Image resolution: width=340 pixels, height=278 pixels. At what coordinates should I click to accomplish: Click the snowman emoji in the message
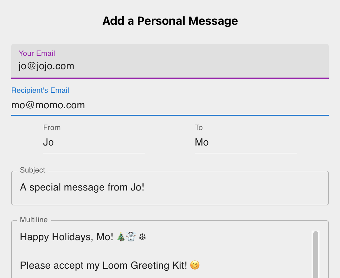(x=131, y=237)
